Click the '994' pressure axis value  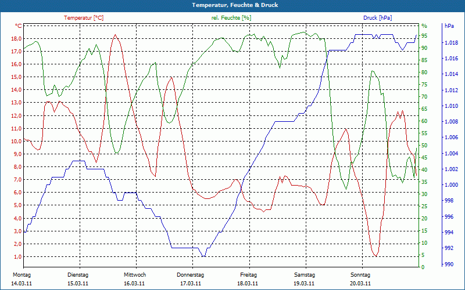[x=449, y=233]
